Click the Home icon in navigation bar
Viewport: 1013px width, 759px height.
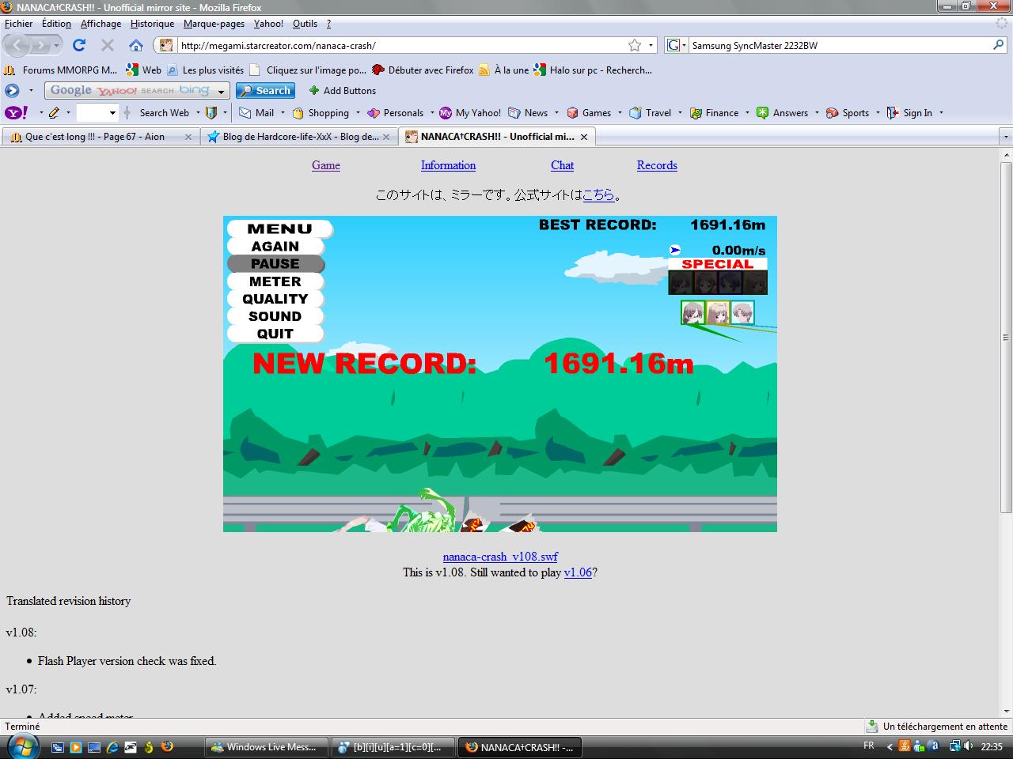point(136,45)
